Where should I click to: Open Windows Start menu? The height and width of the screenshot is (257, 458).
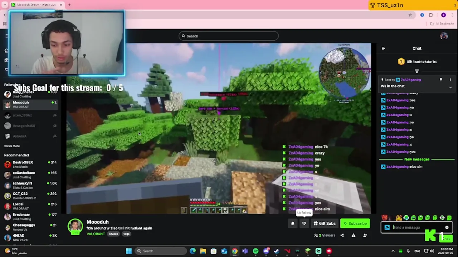pyautogui.click(x=129, y=251)
